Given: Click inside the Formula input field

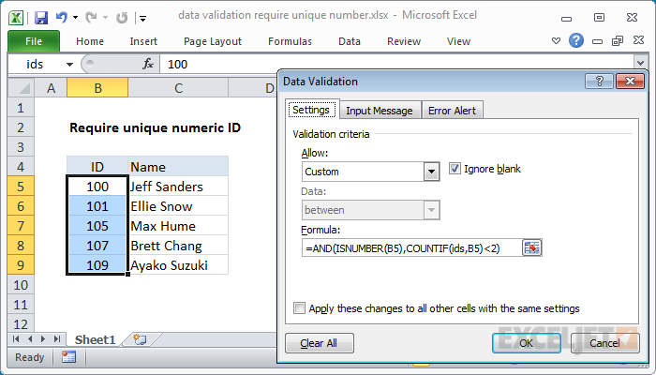Looking at the screenshot, I should [x=410, y=247].
